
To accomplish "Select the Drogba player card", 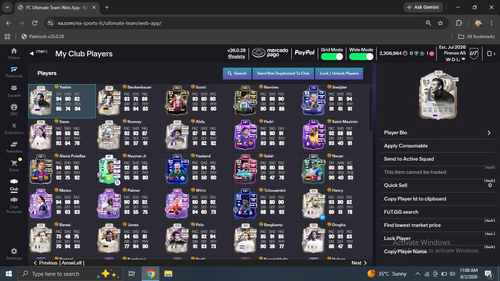I will (x=335, y=239).
